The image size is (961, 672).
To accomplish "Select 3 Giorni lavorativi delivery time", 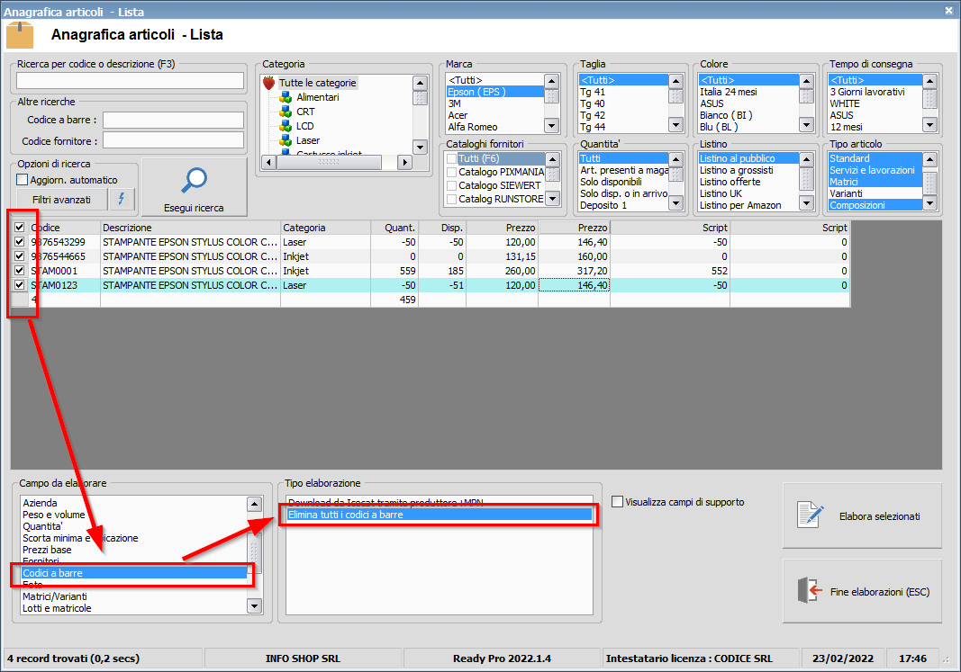I will 875,92.
